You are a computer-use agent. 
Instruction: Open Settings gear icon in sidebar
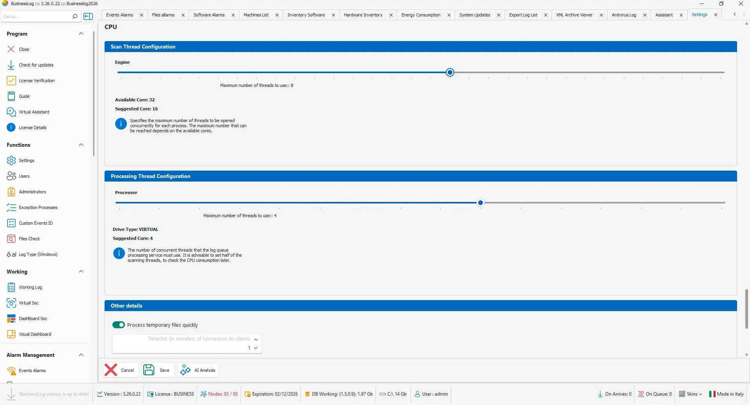11,160
